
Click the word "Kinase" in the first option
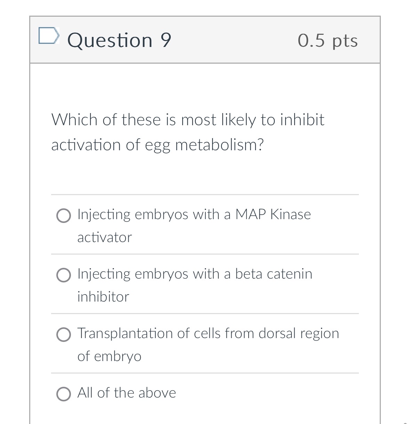click(290, 214)
